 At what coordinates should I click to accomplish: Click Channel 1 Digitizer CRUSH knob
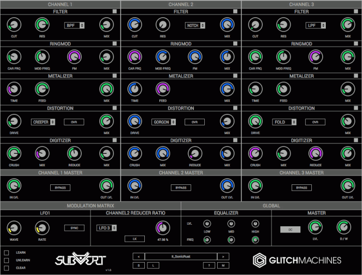coord(14,153)
